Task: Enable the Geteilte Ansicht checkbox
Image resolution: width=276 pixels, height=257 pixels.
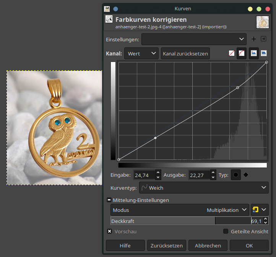Action: [x=226, y=231]
